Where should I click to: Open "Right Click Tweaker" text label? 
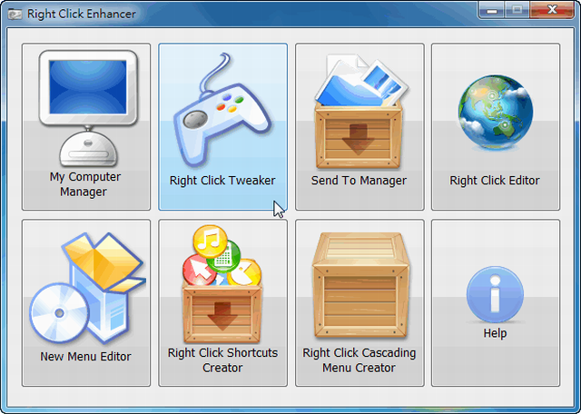click(x=222, y=181)
